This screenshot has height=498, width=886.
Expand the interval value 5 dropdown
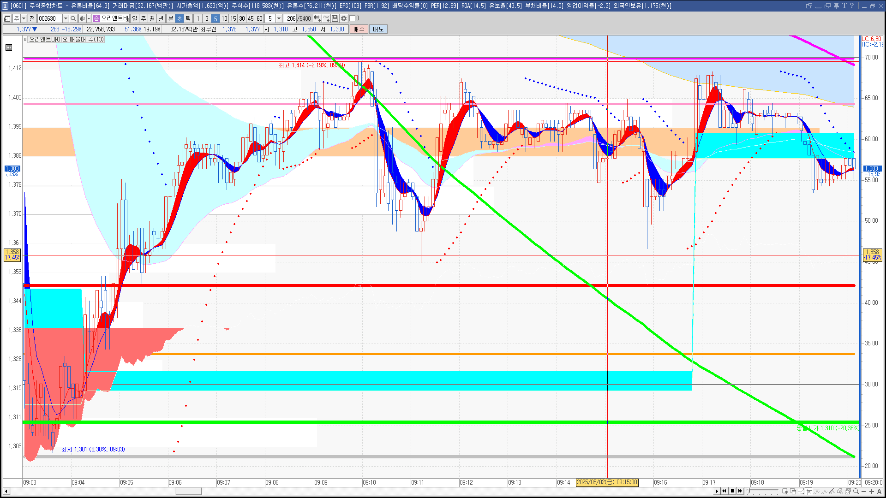pyautogui.click(x=279, y=18)
